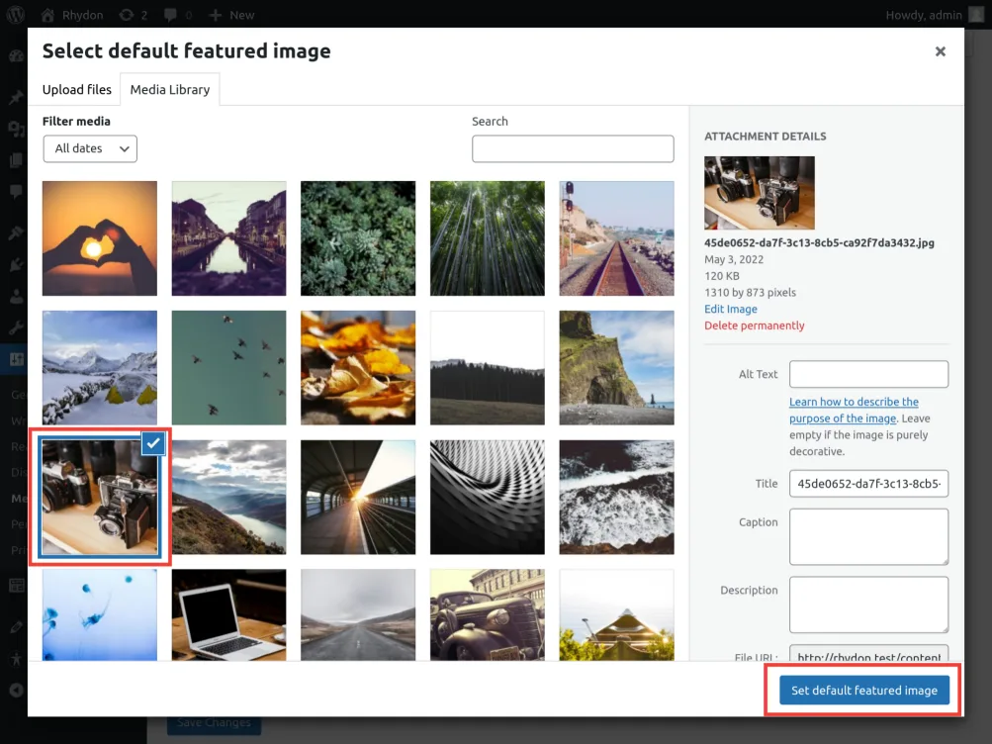Select the railway tracks thumbnail

617,238
